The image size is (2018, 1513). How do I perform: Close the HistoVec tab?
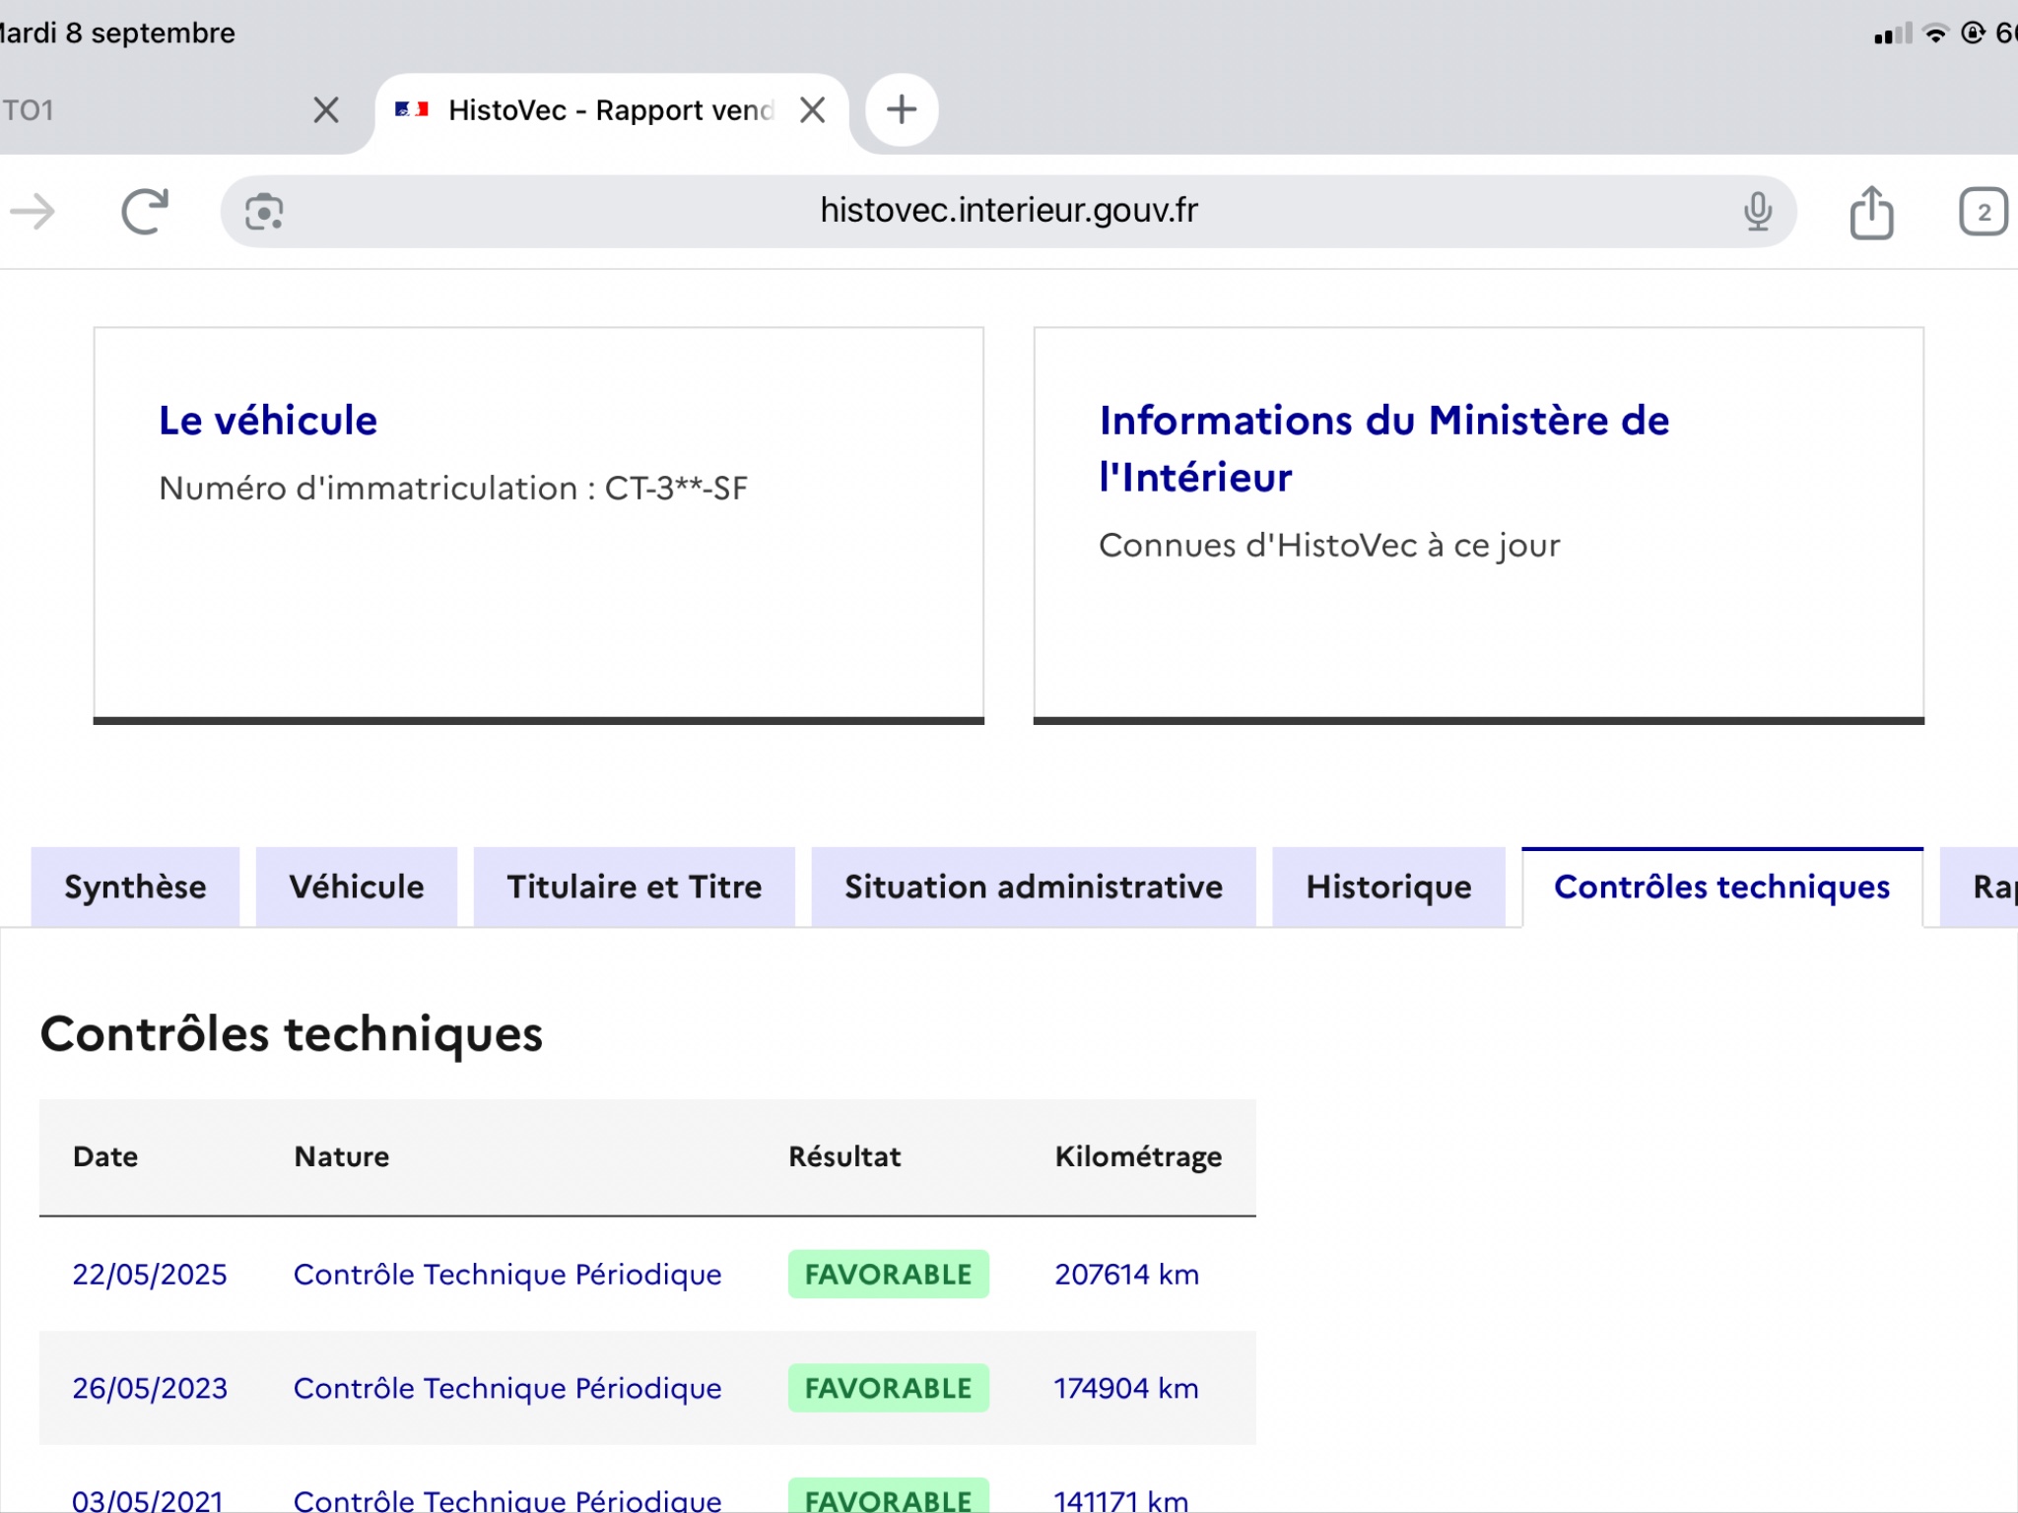pos(812,109)
